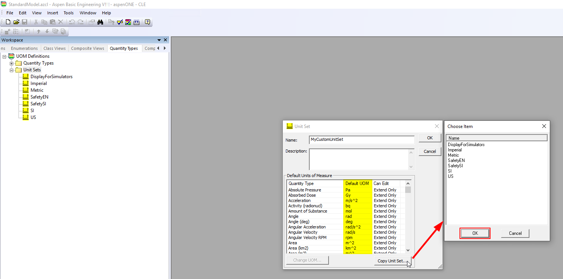The height and width of the screenshot is (279, 563).
Task: Click the Paste clipboard icon
Action: click(x=52, y=22)
